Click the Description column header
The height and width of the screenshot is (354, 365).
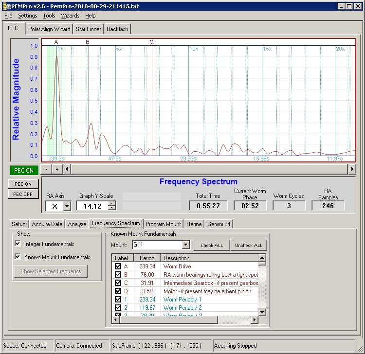pyautogui.click(x=209, y=258)
